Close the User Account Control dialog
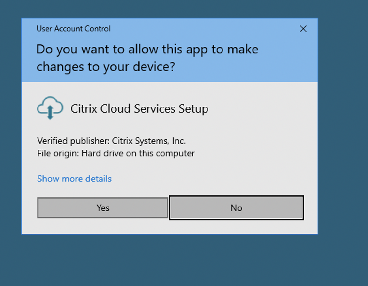Screen dimensions: 368x286 tap(303, 29)
